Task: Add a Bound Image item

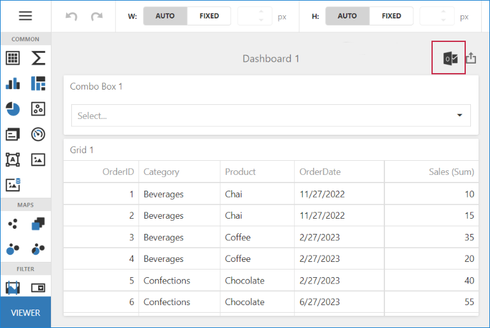Action: (13, 185)
